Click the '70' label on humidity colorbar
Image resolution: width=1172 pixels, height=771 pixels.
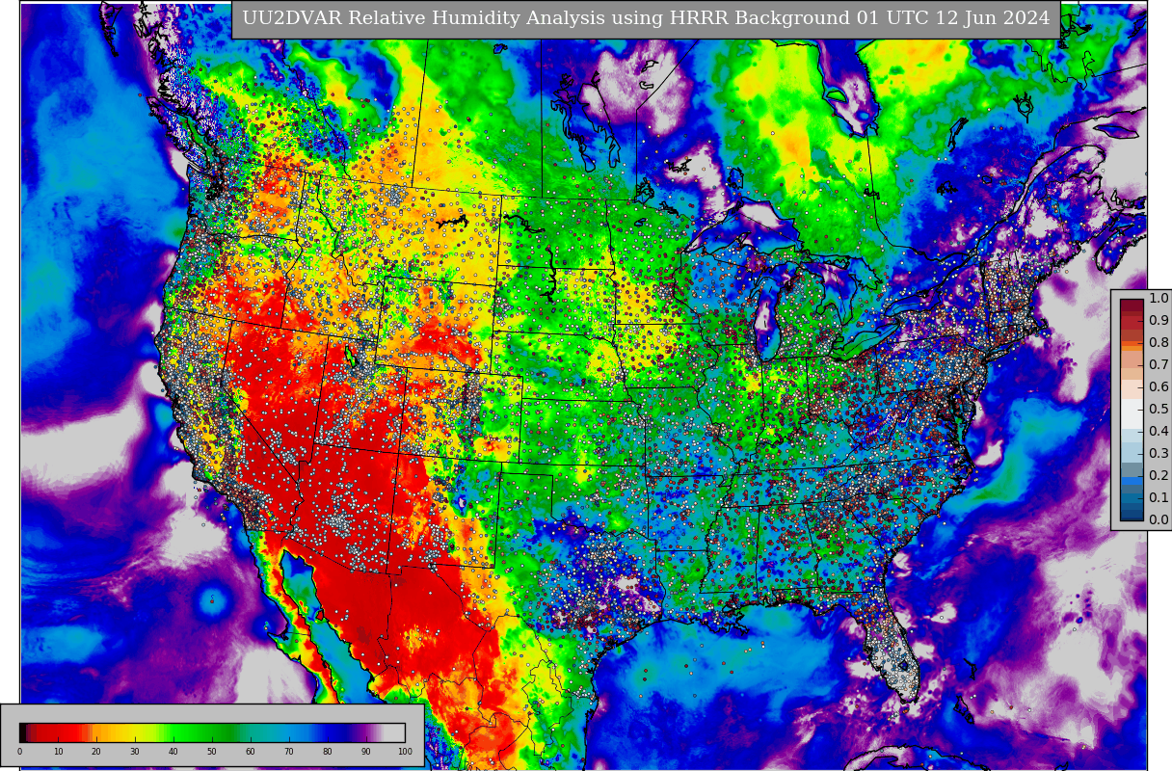click(289, 752)
